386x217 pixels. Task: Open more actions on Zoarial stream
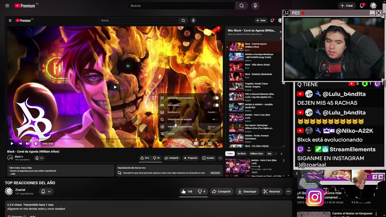(x=288, y=191)
